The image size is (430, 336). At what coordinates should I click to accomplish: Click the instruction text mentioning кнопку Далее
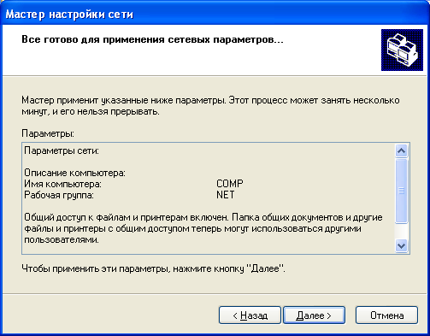(x=153, y=268)
